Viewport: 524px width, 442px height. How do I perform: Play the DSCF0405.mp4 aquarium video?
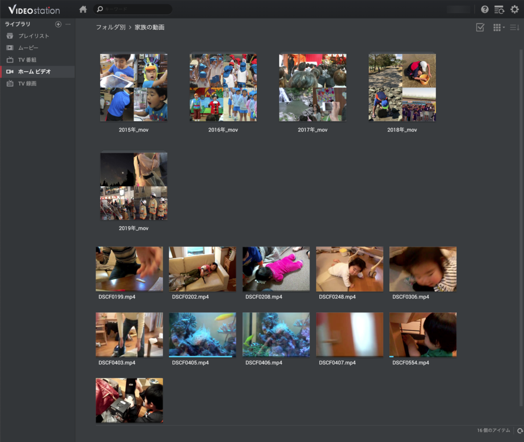[203, 334]
